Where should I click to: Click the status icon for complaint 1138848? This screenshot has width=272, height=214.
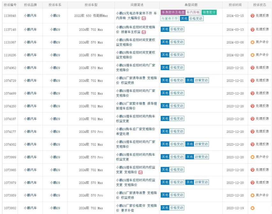253,16
